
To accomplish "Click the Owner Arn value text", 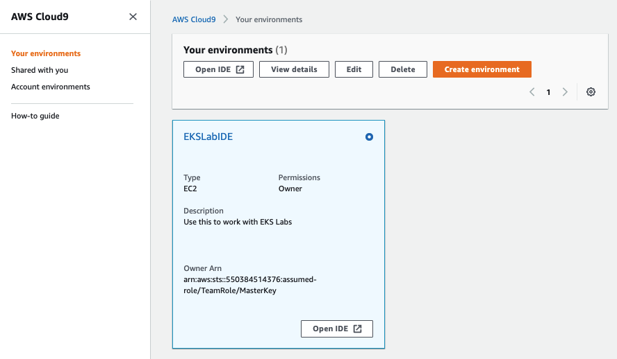I will (250, 285).
